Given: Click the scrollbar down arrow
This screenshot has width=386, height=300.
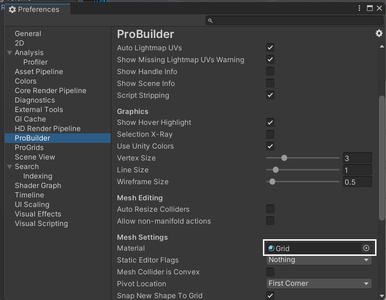Looking at the screenshot, I should pos(382,296).
